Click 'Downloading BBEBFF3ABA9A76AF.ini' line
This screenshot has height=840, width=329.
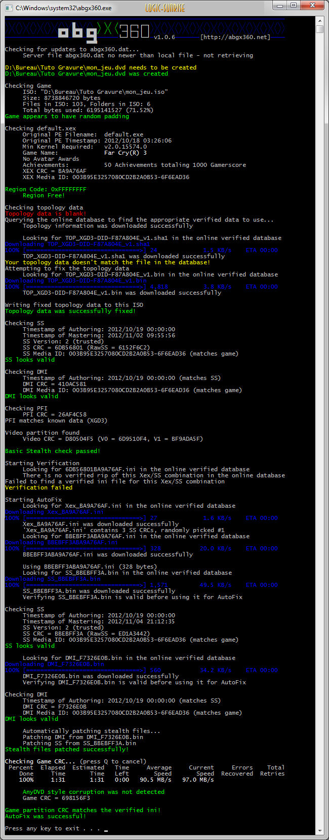click(x=62, y=542)
